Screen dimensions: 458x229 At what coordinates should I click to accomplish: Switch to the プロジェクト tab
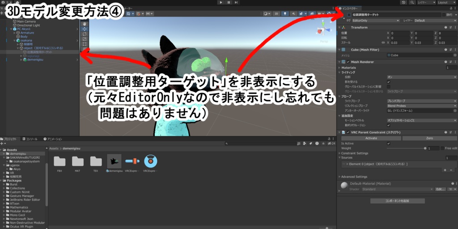10,139
